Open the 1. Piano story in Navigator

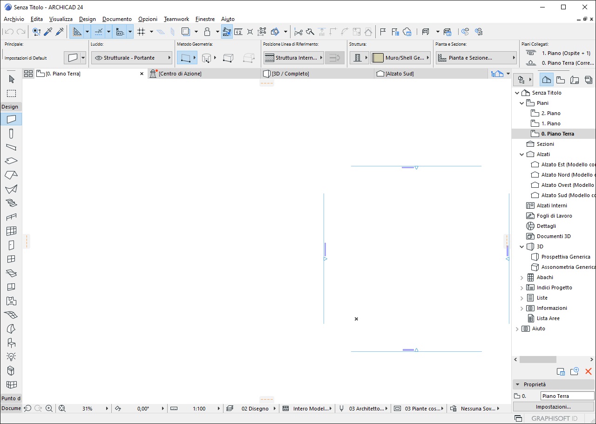click(551, 123)
